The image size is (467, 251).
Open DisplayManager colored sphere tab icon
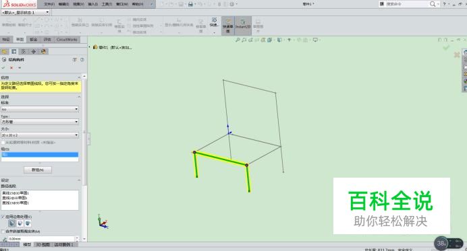pyautogui.click(x=43, y=52)
